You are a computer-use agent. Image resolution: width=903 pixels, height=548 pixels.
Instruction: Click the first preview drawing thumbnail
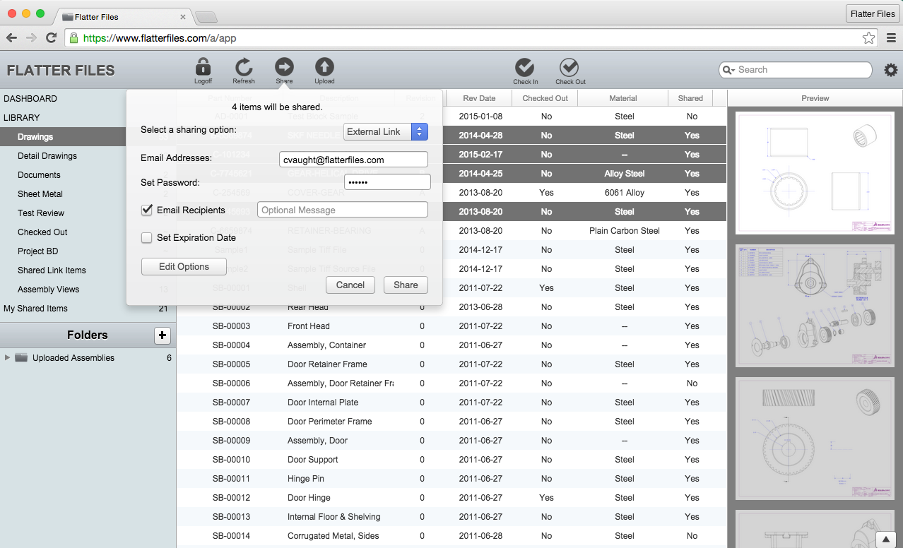tap(816, 172)
